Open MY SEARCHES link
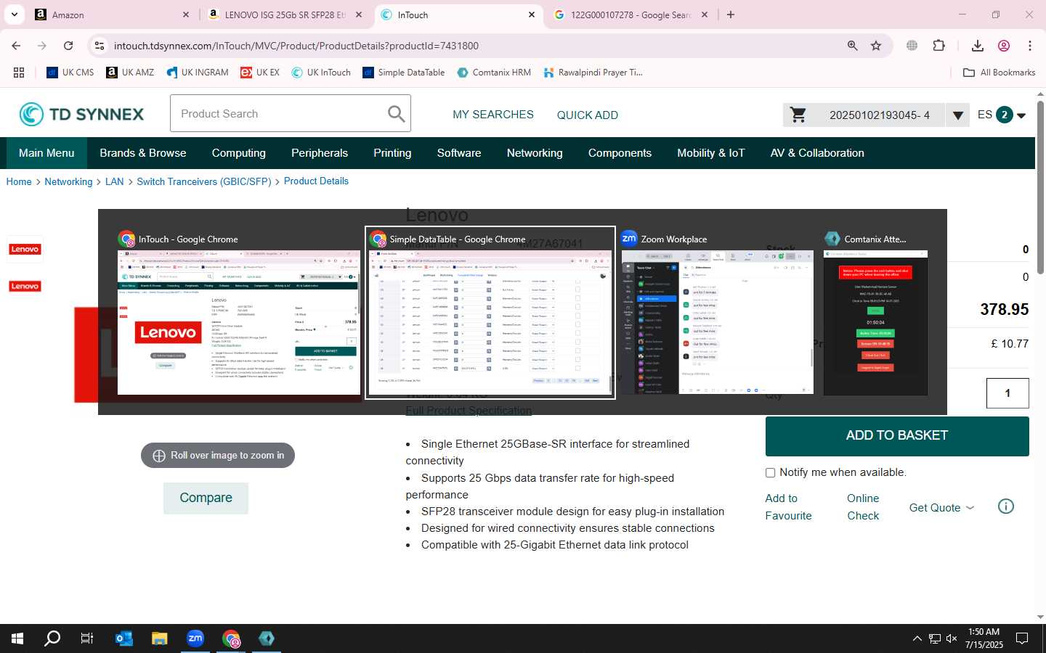 (x=493, y=115)
